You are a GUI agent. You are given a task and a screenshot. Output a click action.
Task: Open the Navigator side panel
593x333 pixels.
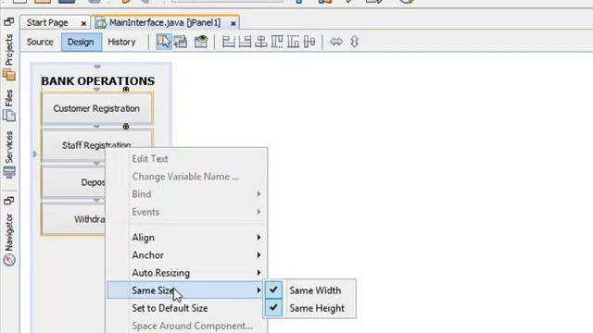[x=9, y=240]
